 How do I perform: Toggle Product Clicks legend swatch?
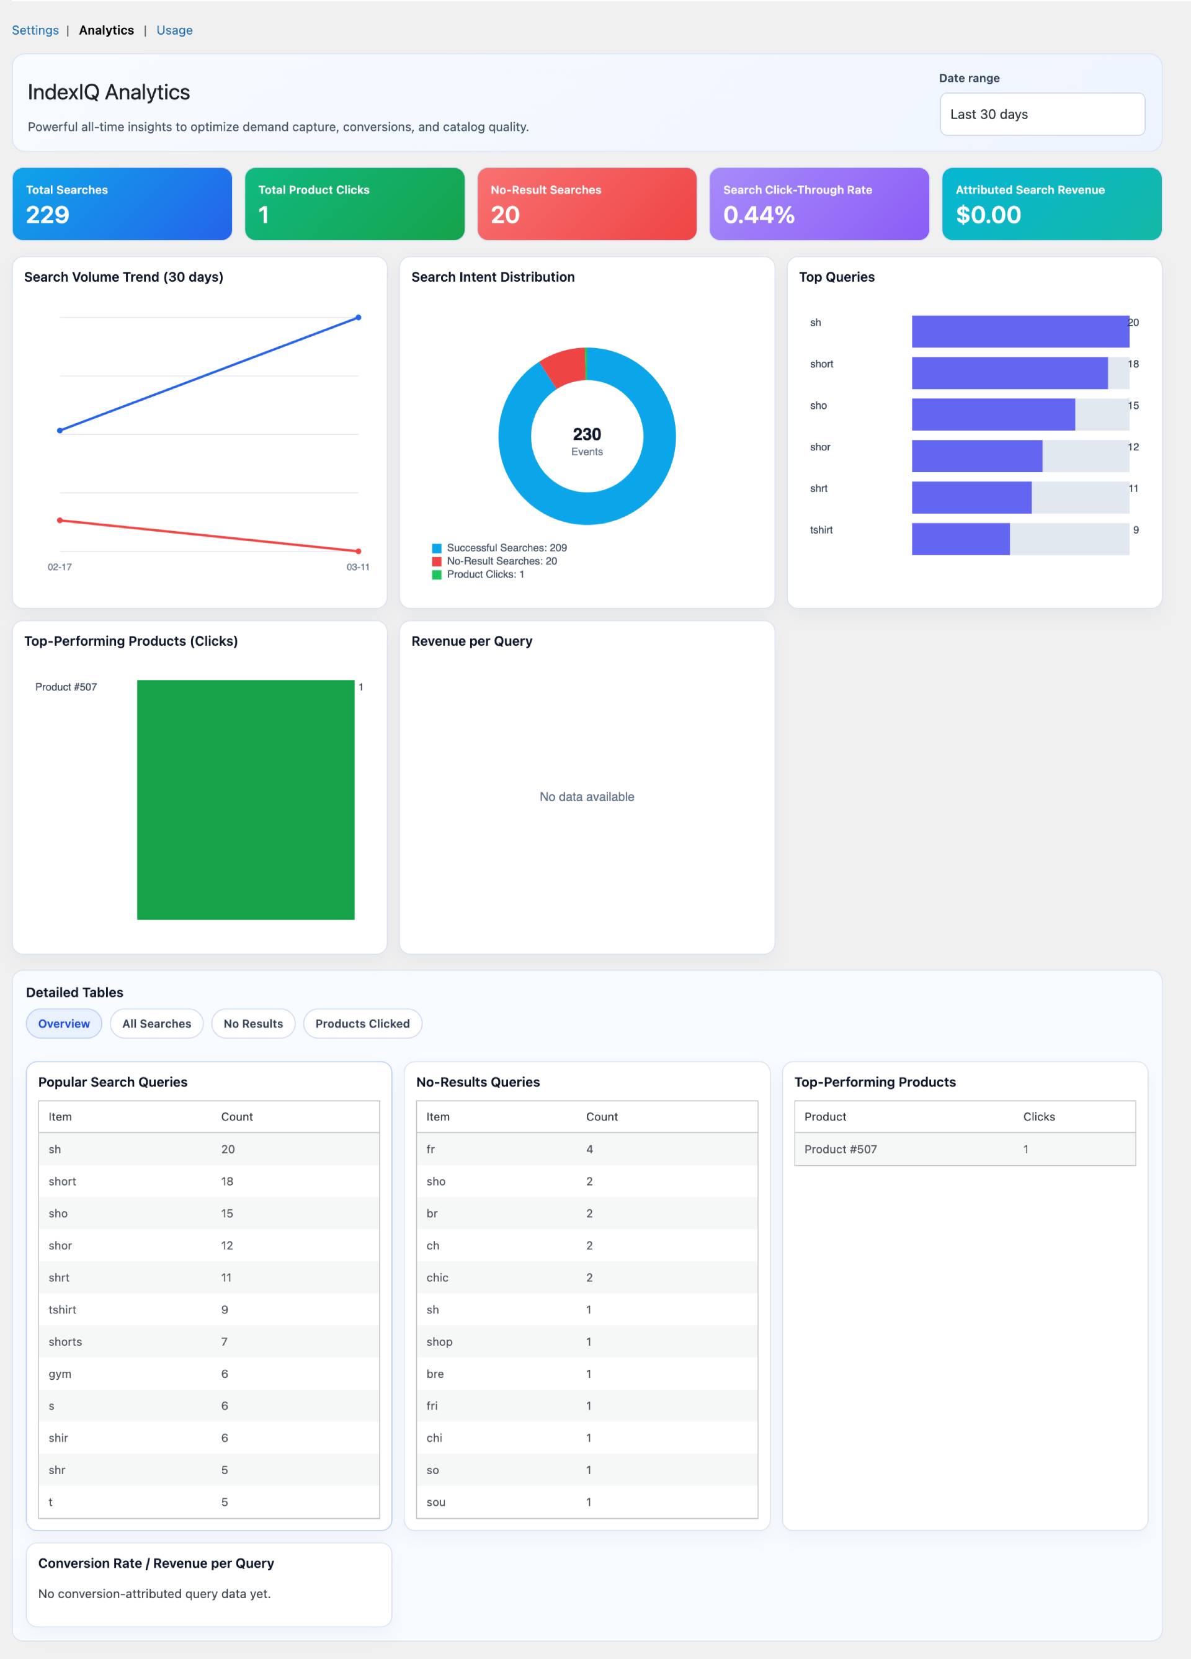[x=437, y=575]
